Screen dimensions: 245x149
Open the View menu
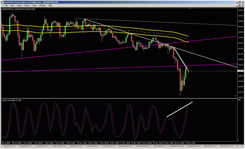tap(12, 5)
